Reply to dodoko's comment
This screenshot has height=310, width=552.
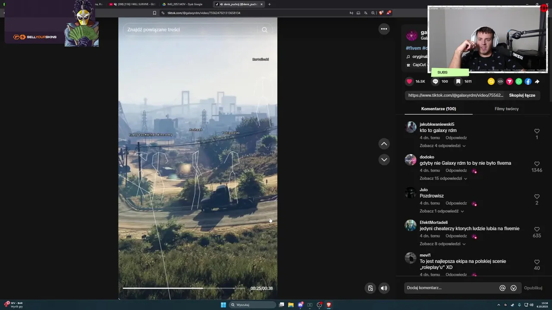click(456, 170)
